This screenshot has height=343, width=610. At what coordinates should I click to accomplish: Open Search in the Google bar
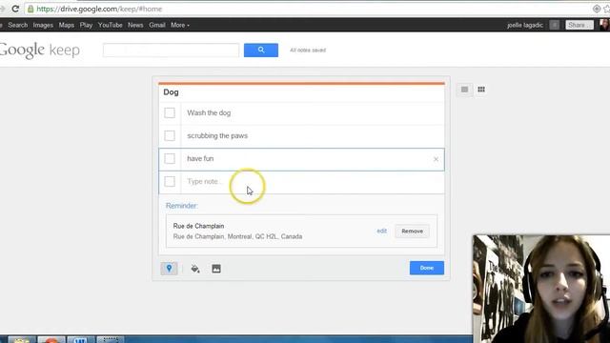[18, 25]
